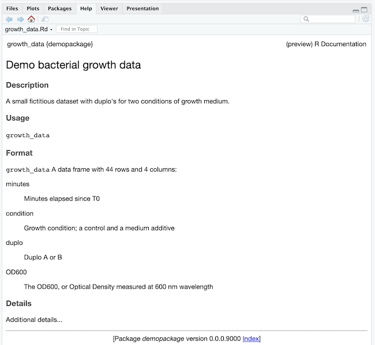375x345 pixels.
Task: Switch to the Presentation tab
Action: [x=142, y=9]
